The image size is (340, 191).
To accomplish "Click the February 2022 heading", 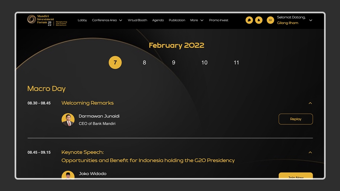I will (x=176, y=45).
